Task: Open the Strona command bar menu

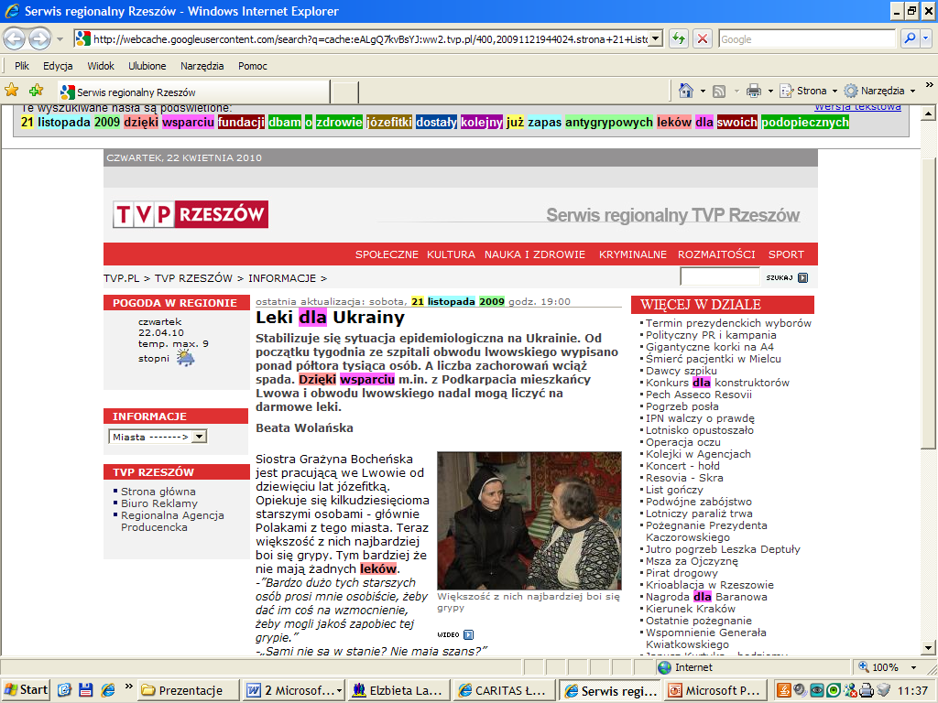Action: coord(808,91)
